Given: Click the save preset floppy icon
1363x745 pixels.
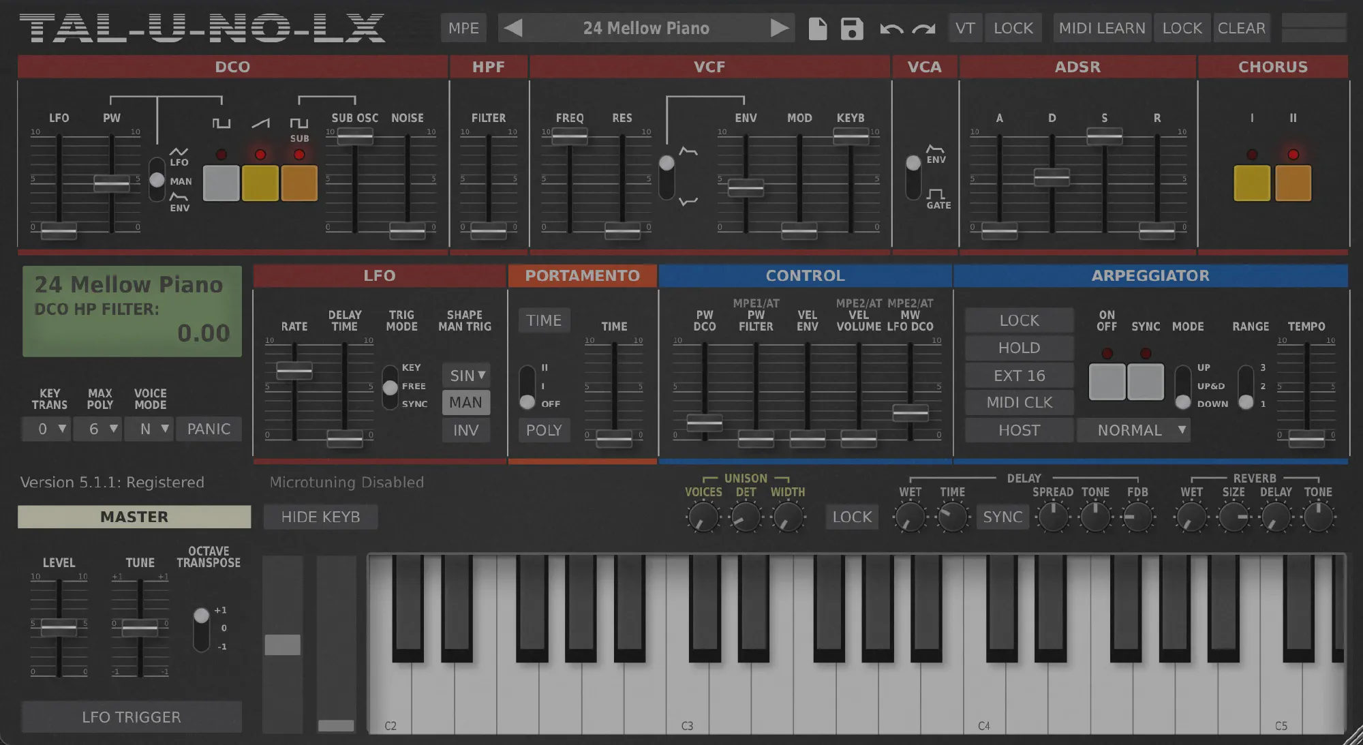Looking at the screenshot, I should pyautogui.click(x=851, y=29).
